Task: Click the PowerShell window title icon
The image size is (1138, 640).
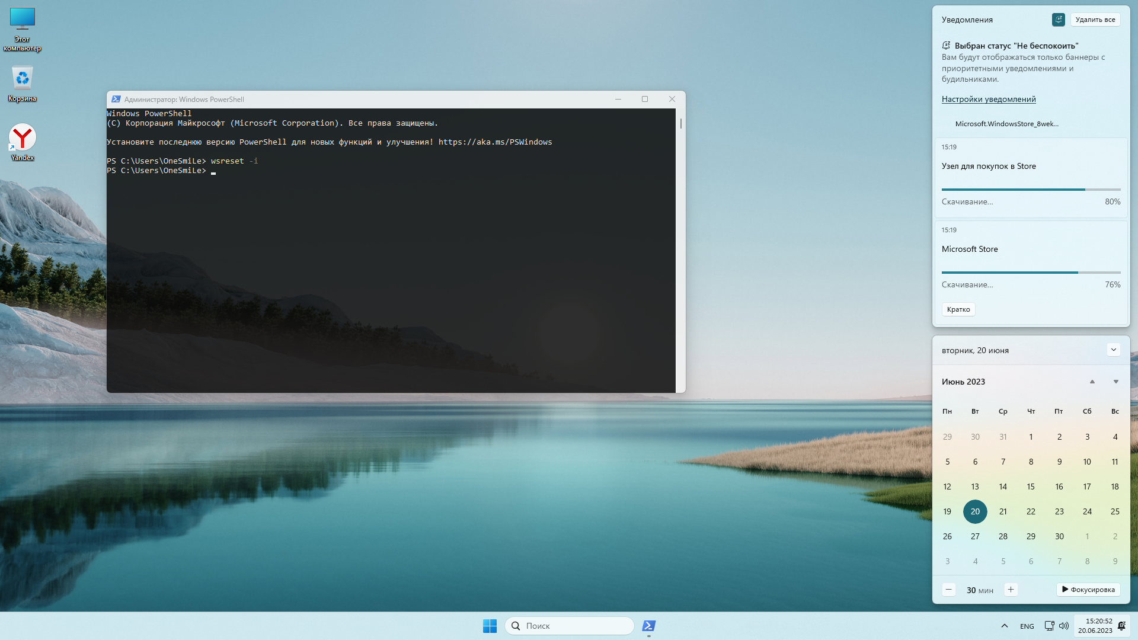Action: 116,100
